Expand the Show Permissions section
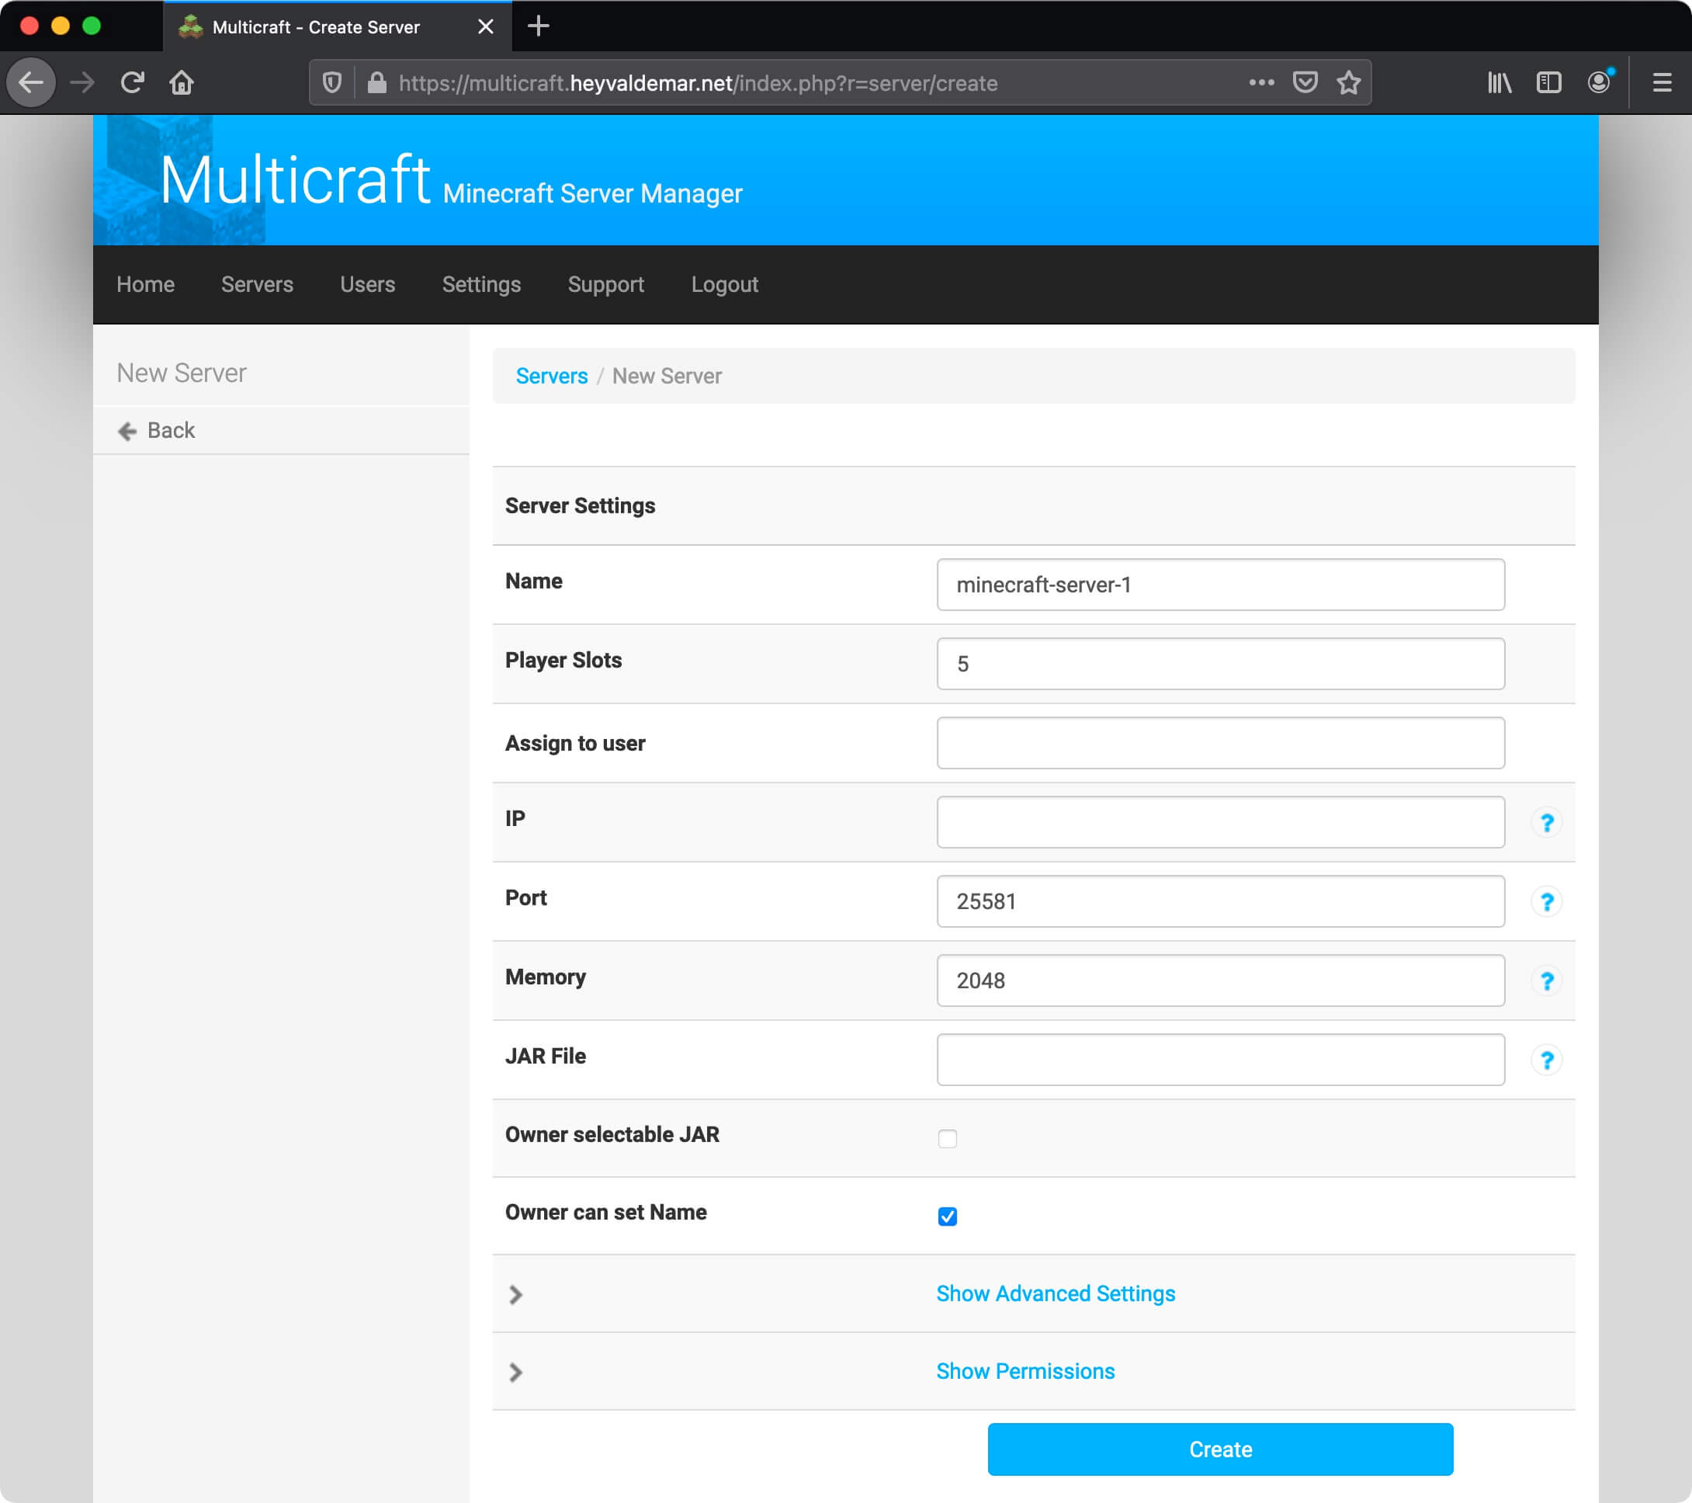The image size is (1692, 1503). [x=1027, y=1371]
